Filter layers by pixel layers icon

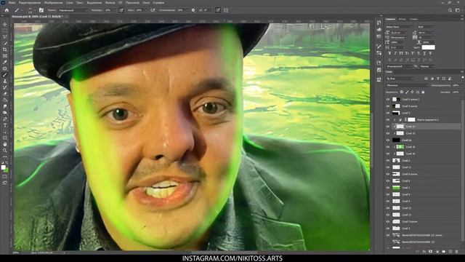(x=426, y=79)
